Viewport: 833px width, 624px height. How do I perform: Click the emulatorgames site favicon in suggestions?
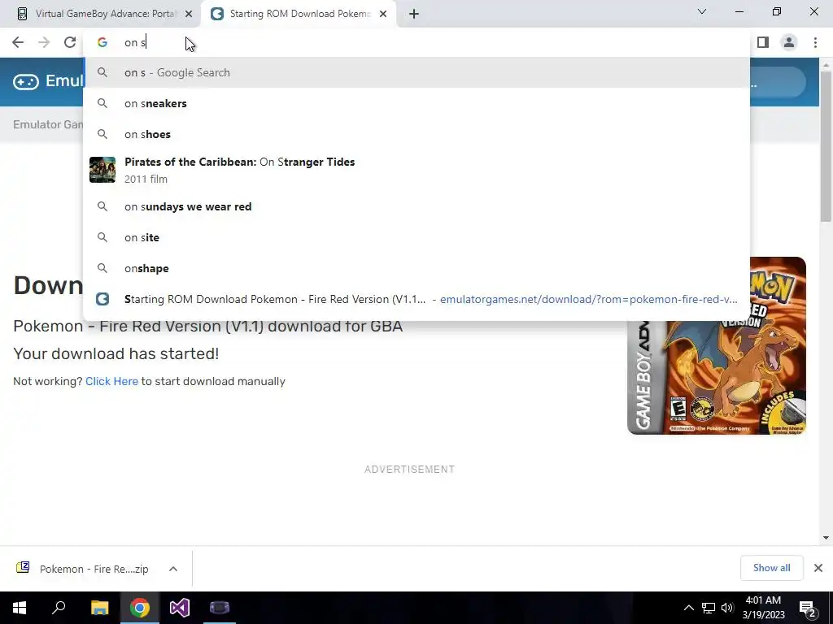(102, 299)
